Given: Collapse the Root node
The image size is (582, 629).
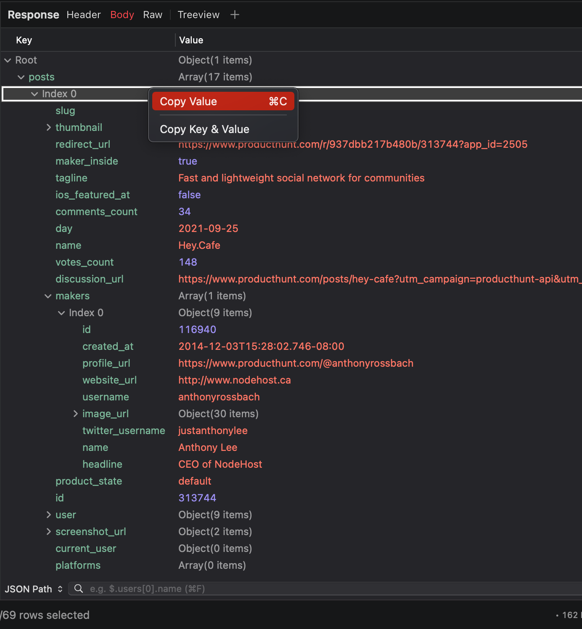Looking at the screenshot, I should 8,60.
